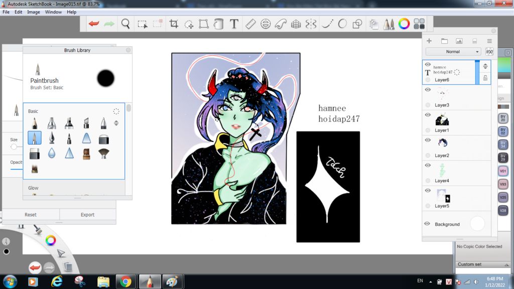Open Internet Explorer from the taskbar
The height and width of the screenshot is (289, 514).
coord(56,281)
